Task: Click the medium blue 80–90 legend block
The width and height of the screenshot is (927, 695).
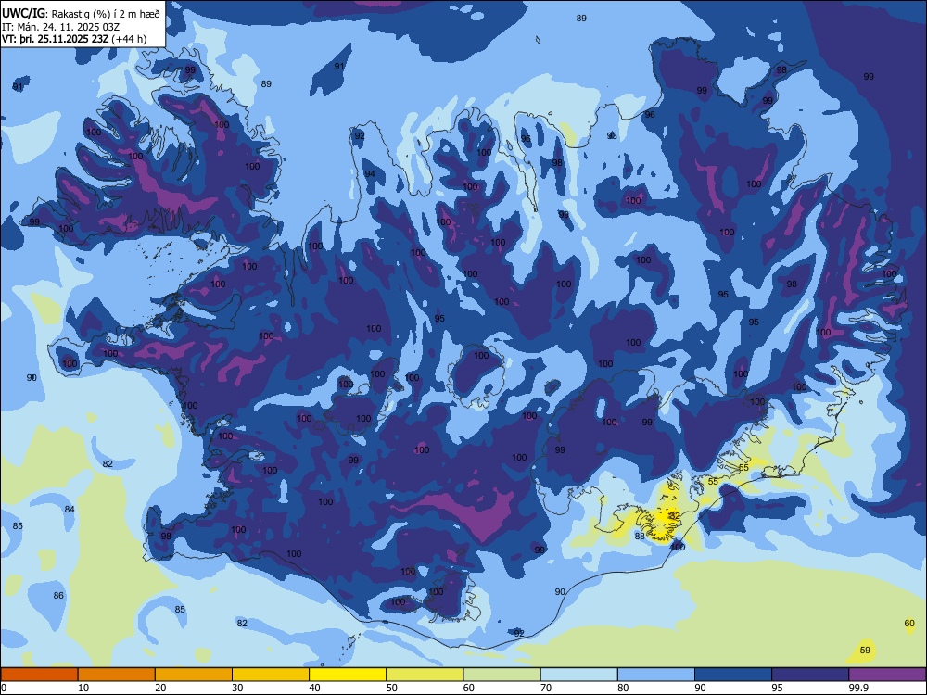Action: 656,675
